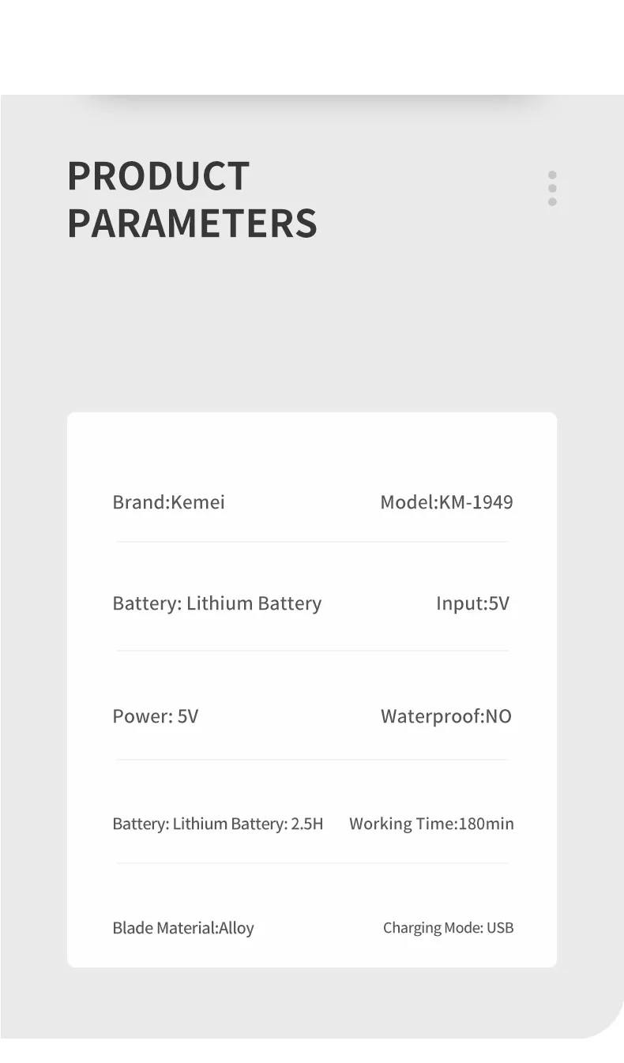Click the Waterproof:NO specification

pos(446,716)
